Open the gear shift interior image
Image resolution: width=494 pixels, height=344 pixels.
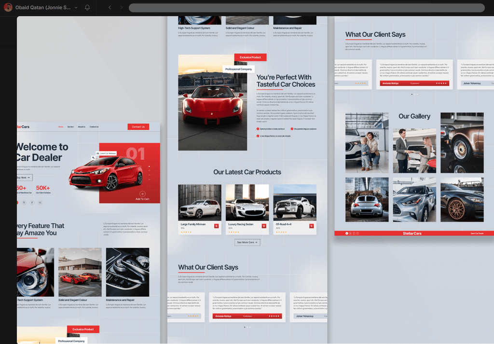pyautogui.click(x=127, y=272)
